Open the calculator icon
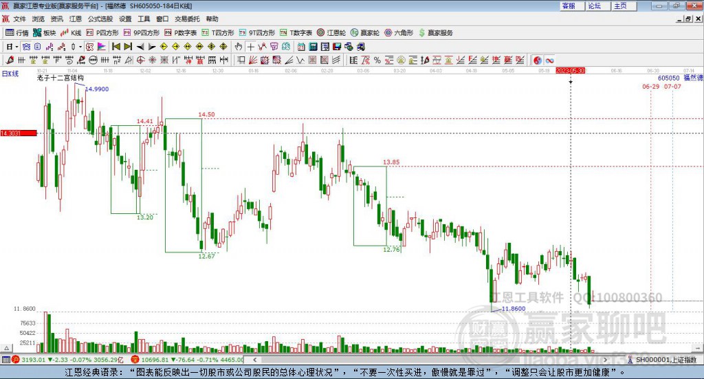This screenshot has width=704, height=379. pos(313,47)
